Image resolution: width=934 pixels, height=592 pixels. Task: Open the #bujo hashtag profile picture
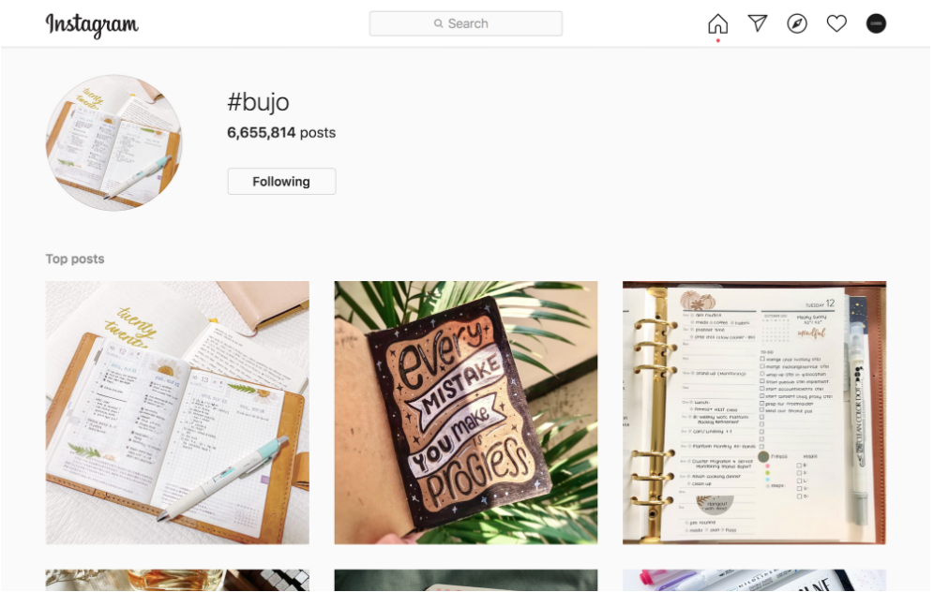pos(113,142)
